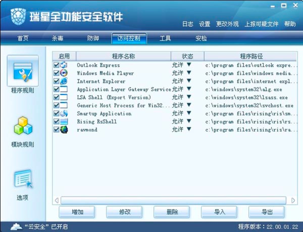Viewport: 303px width, 232px height.
Task: Open status dropdown for Outlook Express
Action: [x=189, y=65]
